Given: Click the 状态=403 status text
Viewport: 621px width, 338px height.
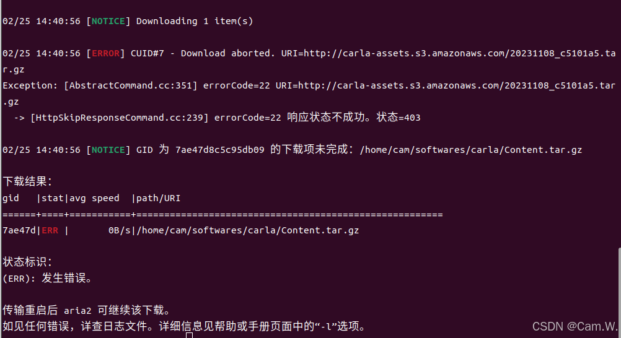Looking at the screenshot, I should 399,118.
